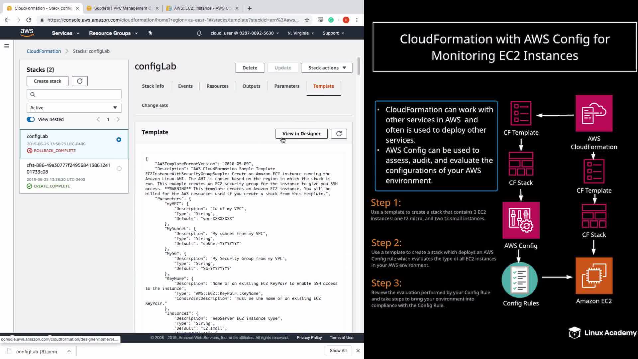Switch to the Events tab

pyautogui.click(x=185, y=86)
